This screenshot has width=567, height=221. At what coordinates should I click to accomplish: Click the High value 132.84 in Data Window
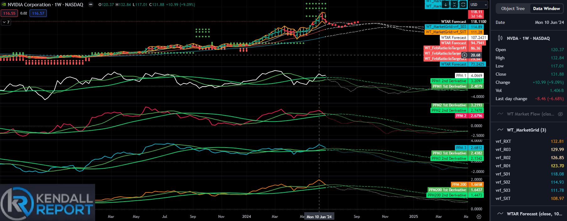[557, 58]
